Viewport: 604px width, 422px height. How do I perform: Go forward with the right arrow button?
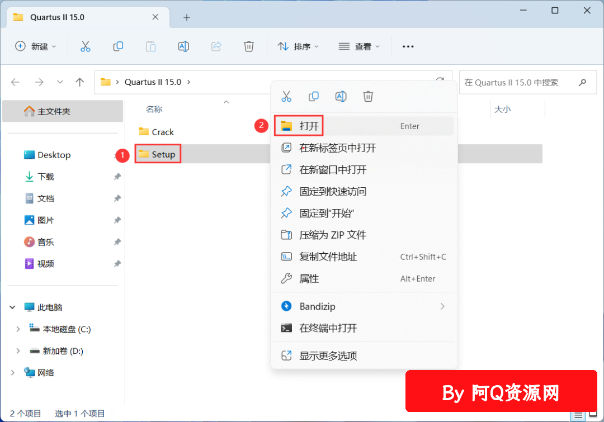pos(39,82)
